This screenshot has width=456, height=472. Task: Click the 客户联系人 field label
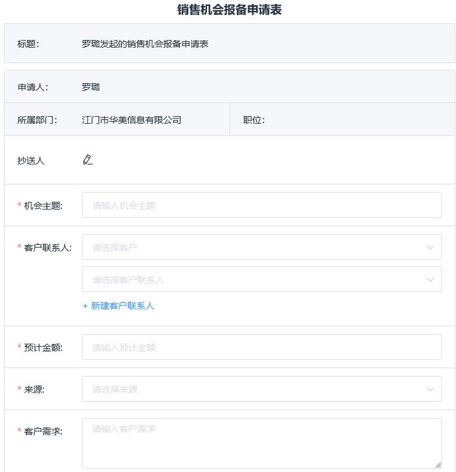coord(48,248)
